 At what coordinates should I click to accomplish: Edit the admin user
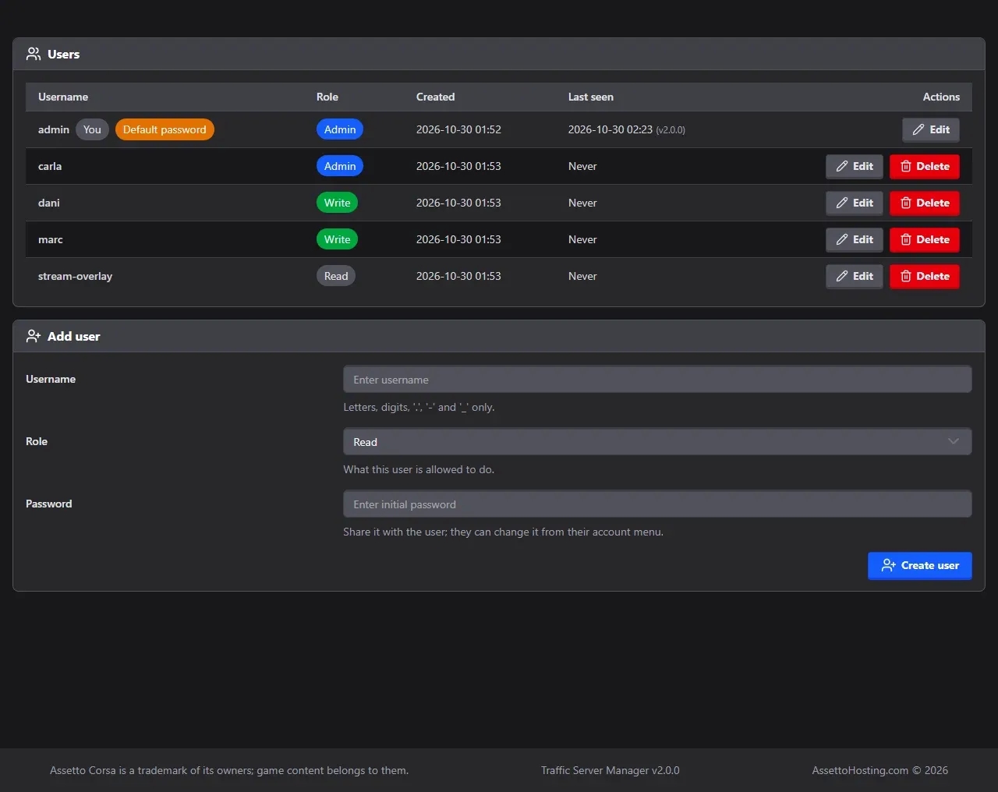(x=931, y=129)
